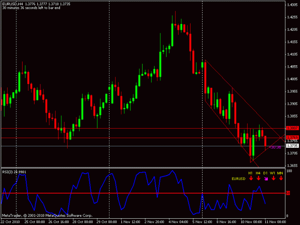Select the W1 timeframe label
The height and width of the screenshot is (225, 300).
(x=273, y=173)
